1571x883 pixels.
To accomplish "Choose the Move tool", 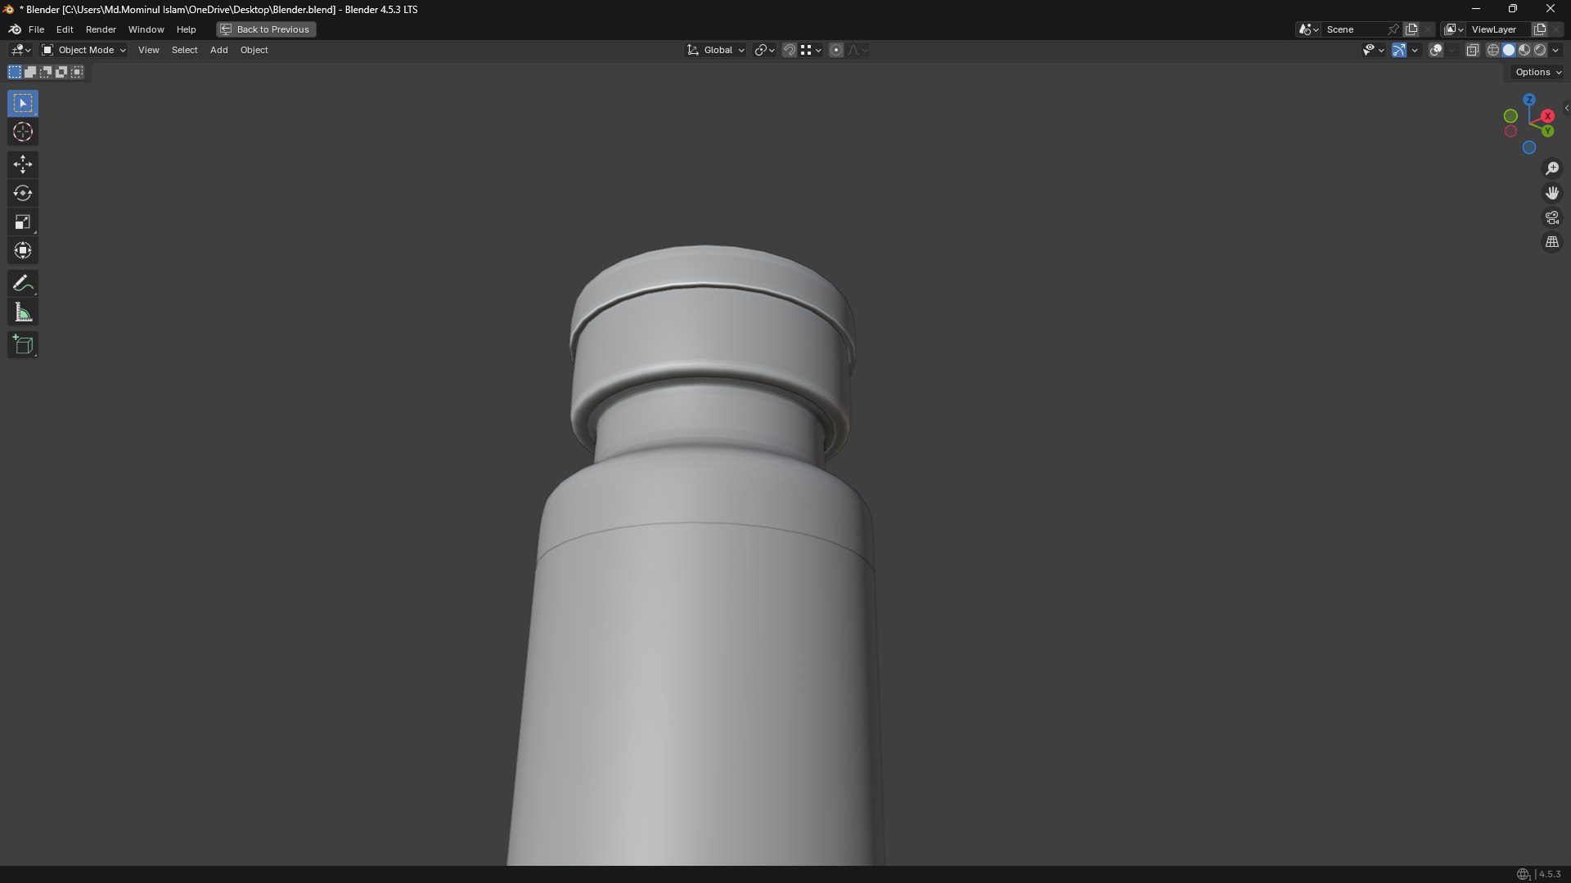I will point(23,164).
